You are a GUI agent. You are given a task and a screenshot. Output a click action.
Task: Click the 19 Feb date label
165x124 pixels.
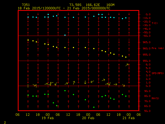(48, 118)
